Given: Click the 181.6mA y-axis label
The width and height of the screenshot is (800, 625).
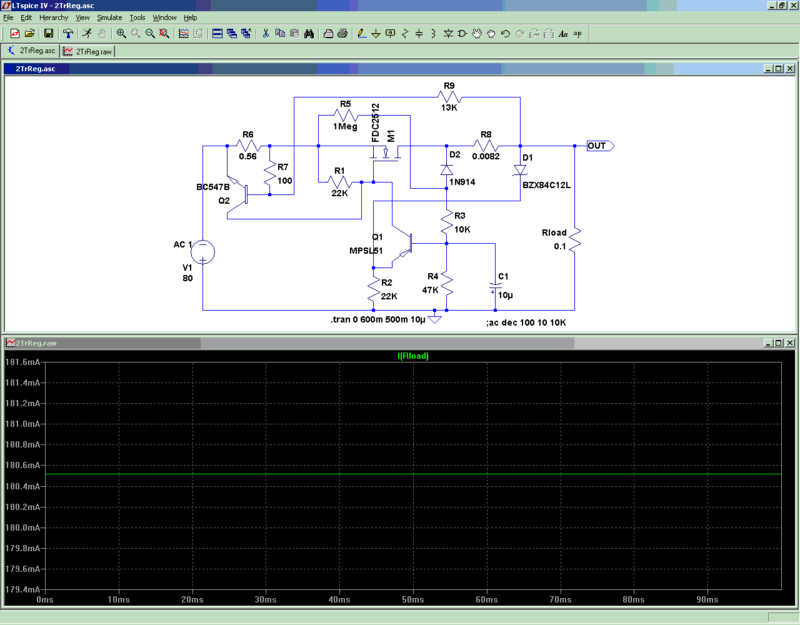Looking at the screenshot, I should [22, 362].
